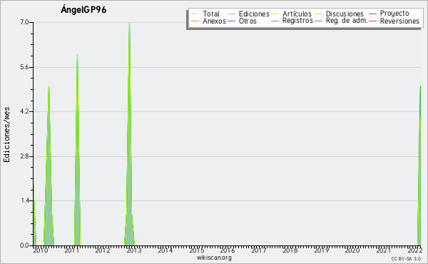
Task: Click the wikiscan.org caption
Action: coord(214,258)
